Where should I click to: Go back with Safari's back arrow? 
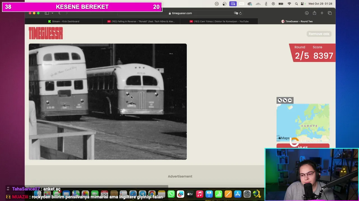point(59,13)
